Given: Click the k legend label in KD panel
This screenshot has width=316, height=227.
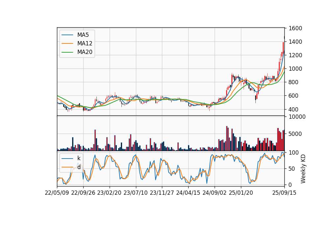Looking at the screenshot, I should pyautogui.click(x=79, y=158).
